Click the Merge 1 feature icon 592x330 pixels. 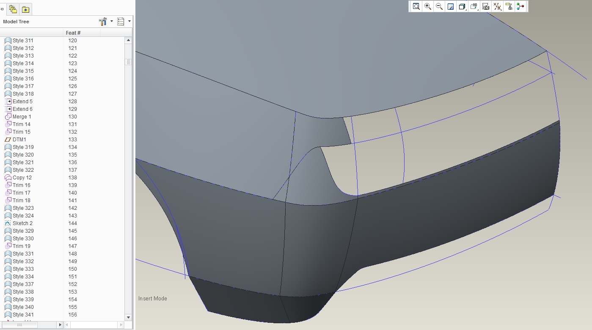pyautogui.click(x=8, y=117)
